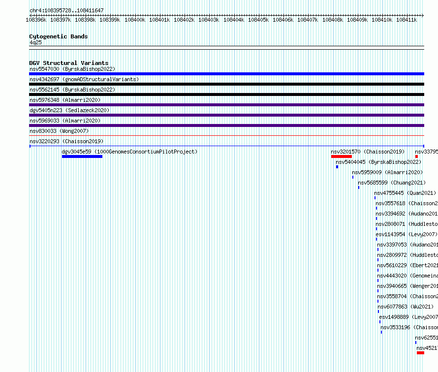Open variant nsv4755445 (Quan2021) label
438x372 pixels.
(405, 193)
